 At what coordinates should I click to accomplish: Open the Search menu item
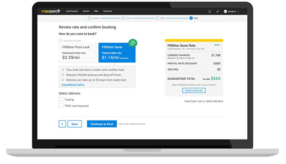pyautogui.click(x=86, y=11)
